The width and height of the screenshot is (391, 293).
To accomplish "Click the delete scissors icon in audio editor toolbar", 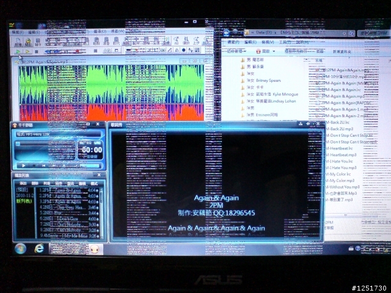I will pos(126,41).
